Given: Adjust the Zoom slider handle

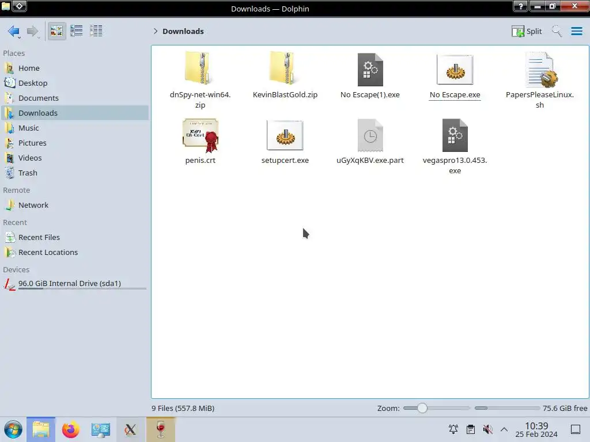Looking at the screenshot, I should pyautogui.click(x=422, y=408).
